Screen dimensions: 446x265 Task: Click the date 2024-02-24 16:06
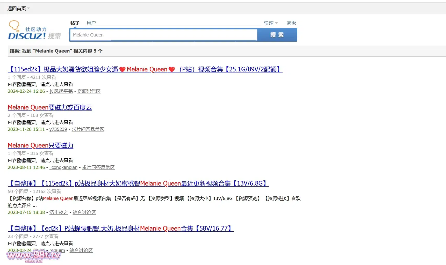[x=26, y=91]
